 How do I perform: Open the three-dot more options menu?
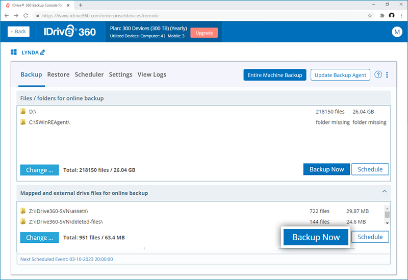coord(387,74)
